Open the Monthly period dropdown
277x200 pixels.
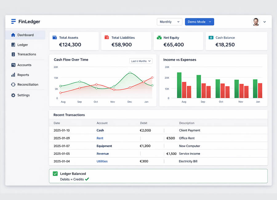coord(169,22)
